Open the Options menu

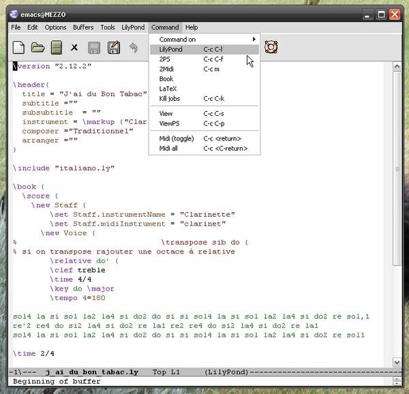[x=56, y=27]
